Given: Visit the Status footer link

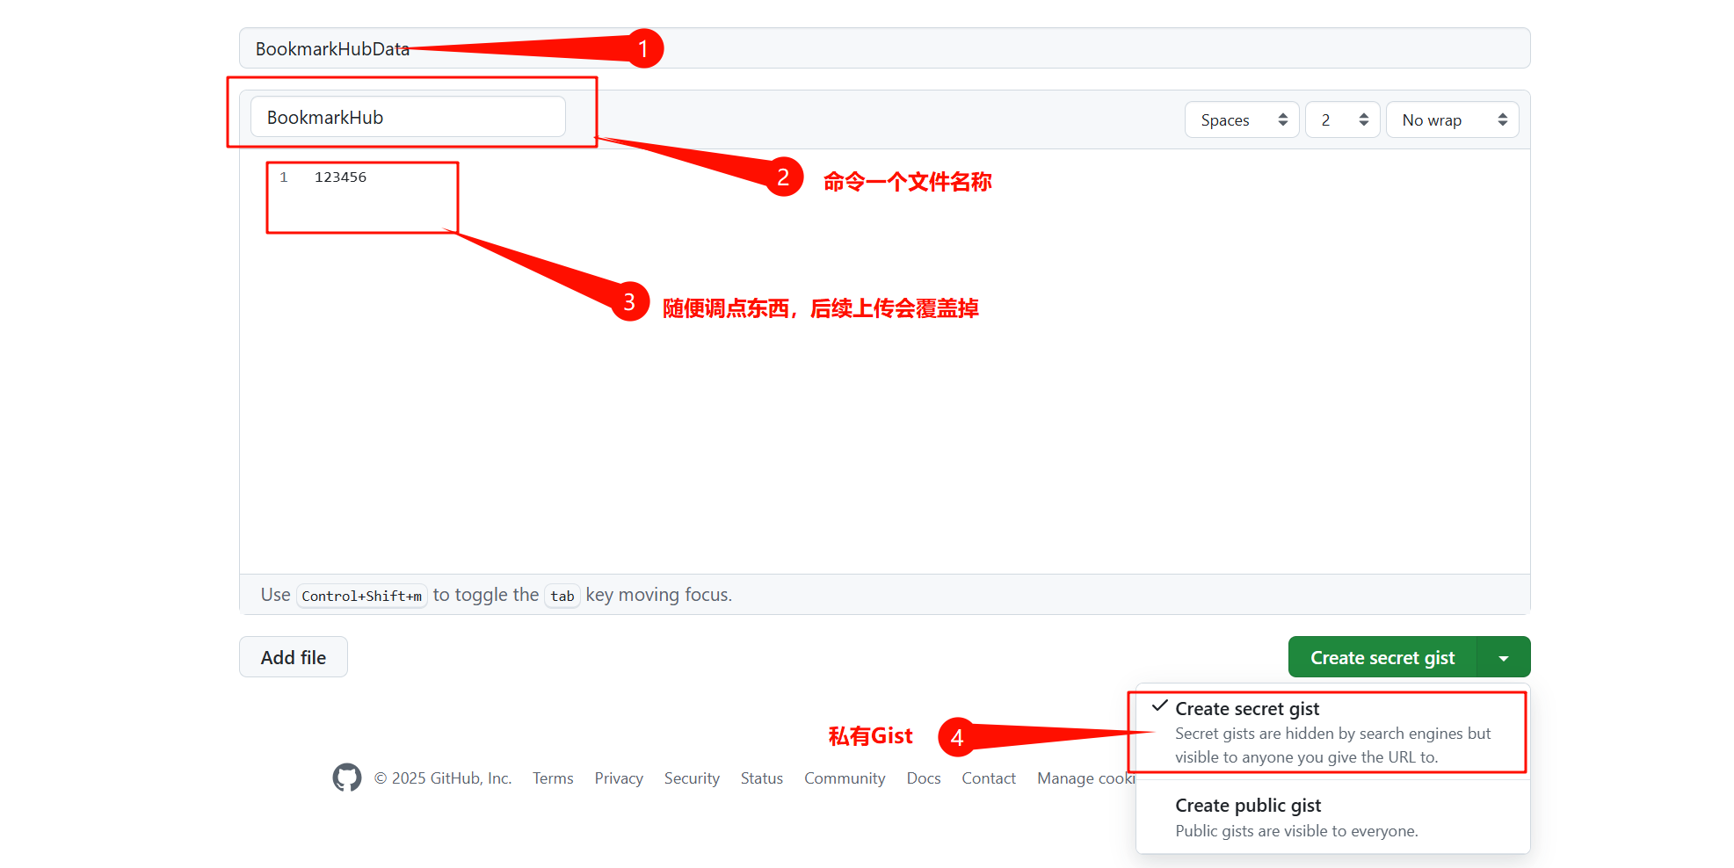Looking at the screenshot, I should pos(761,778).
